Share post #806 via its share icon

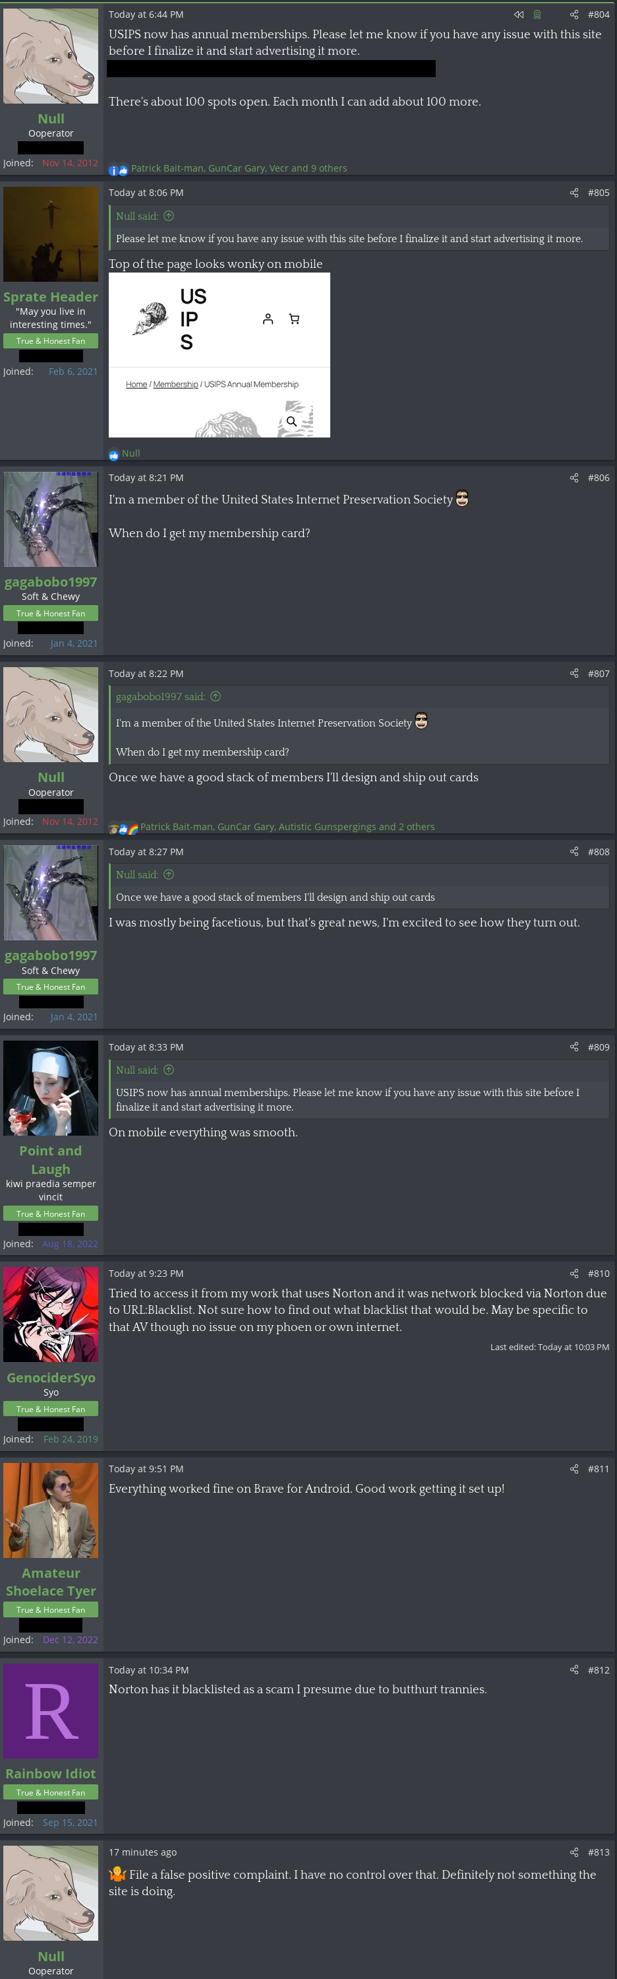point(574,478)
